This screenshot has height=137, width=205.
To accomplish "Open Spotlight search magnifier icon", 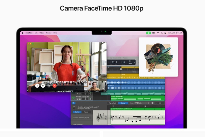I will pyautogui.click(x=162, y=33).
